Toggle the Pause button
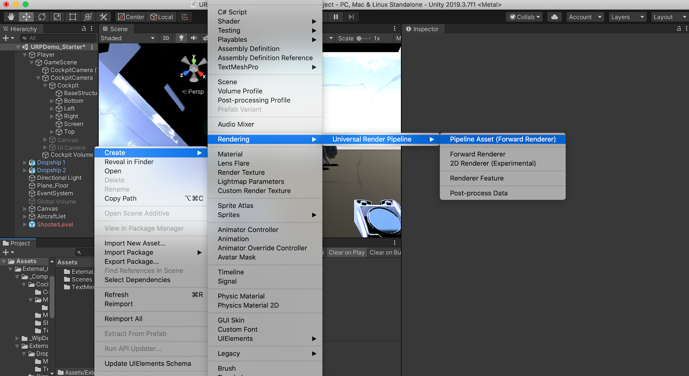This screenshot has height=376, width=689. [335, 17]
